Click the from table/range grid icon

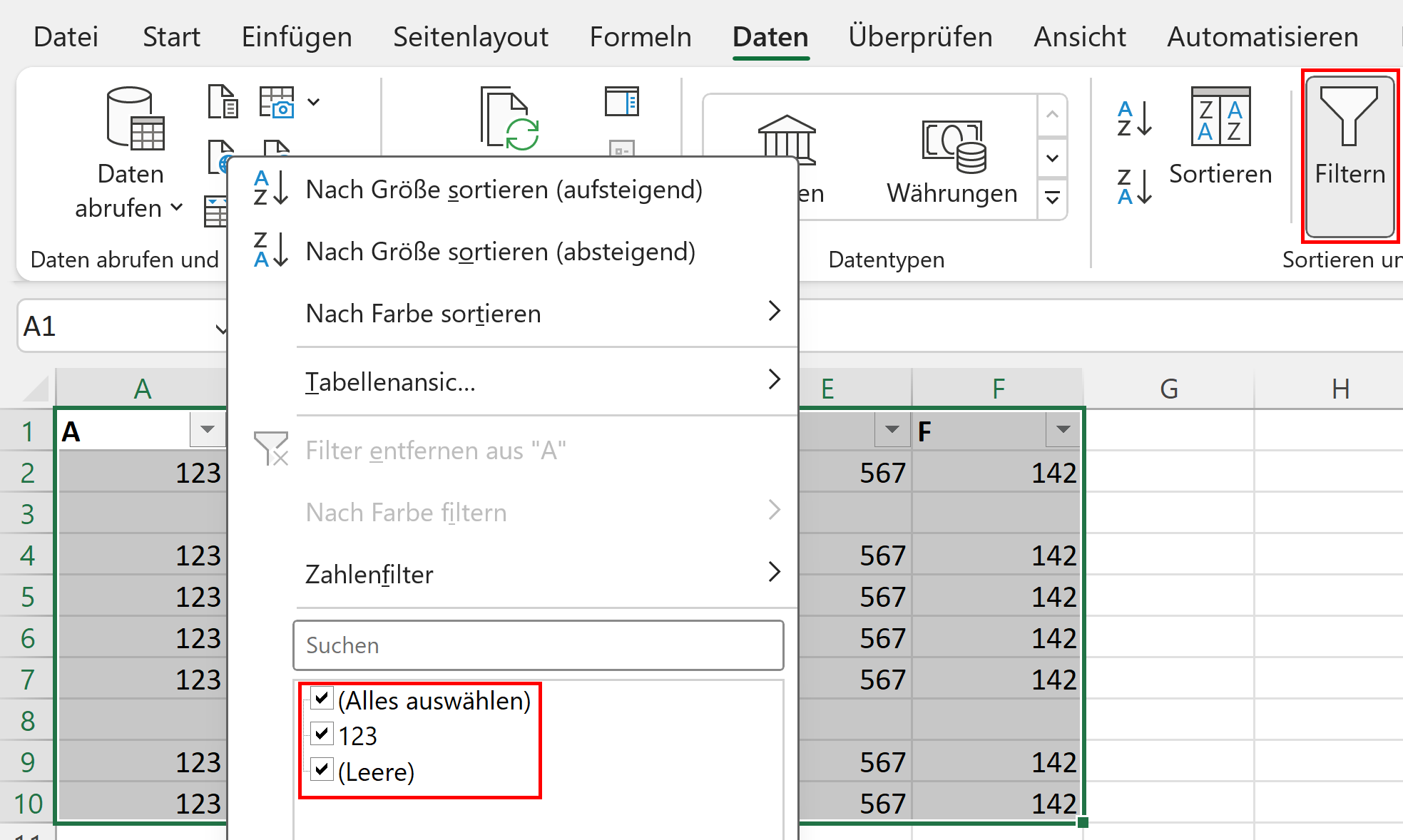pyautogui.click(x=215, y=212)
